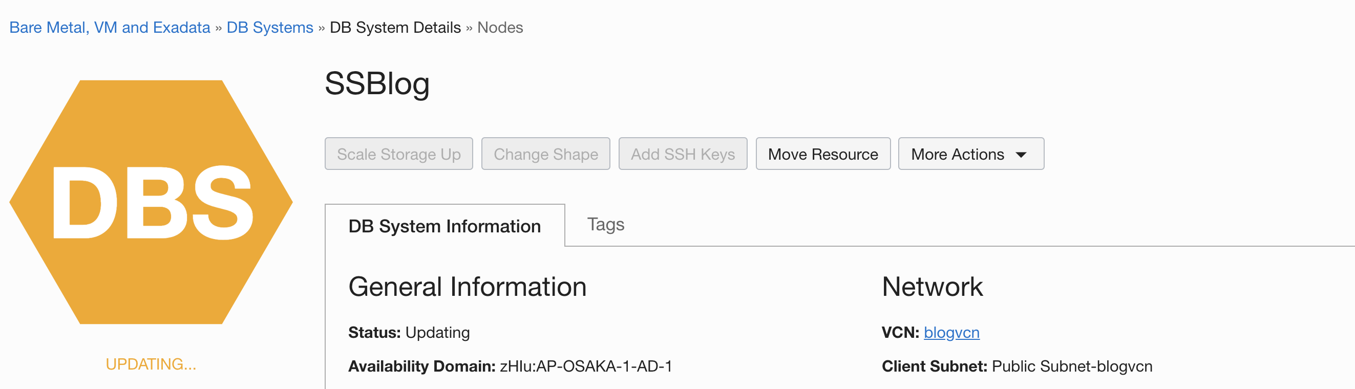Image resolution: width=1355 pixels, height=389 pixels.
Task: Click the Add SSH Keys button
Action: point(683,154)
